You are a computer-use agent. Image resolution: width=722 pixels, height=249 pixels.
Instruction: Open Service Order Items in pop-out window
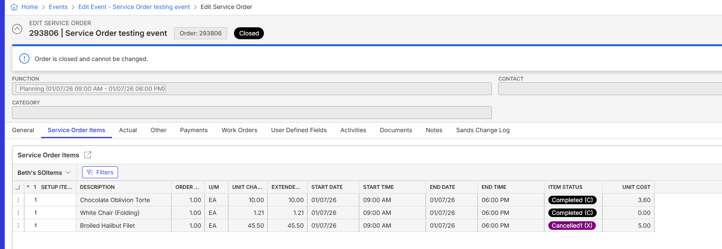coord(88,155)
